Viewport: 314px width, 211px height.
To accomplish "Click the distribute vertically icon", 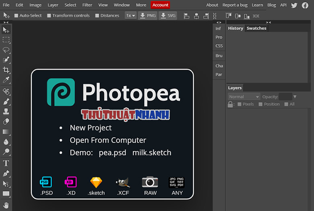I will 215,16.
